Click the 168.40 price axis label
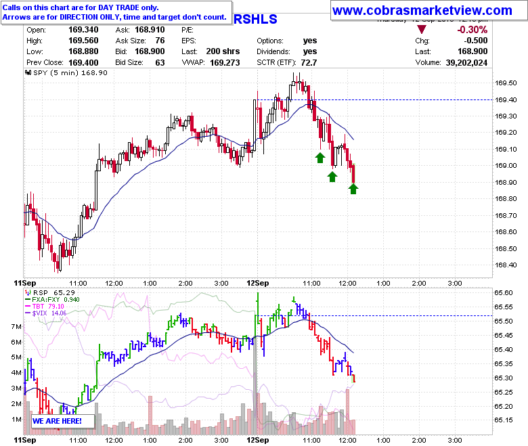 click(506, 265)
